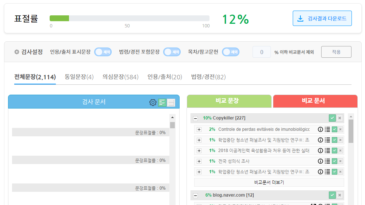Click the 표절률 progress bar

[x=130, y=18]
